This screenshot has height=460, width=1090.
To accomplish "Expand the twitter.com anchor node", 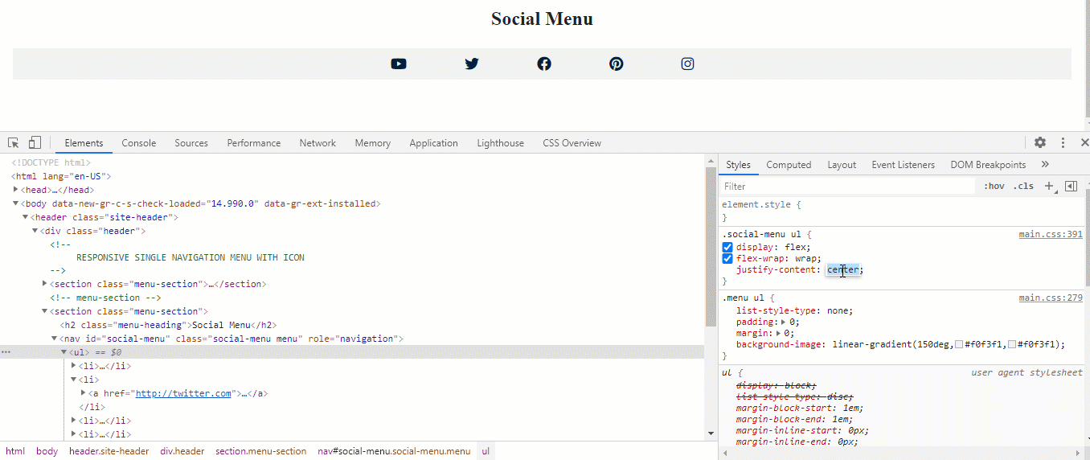I will tap(84, 393).
